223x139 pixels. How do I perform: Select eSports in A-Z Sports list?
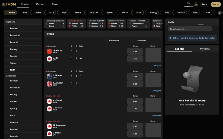pyautogui.click(x=23, y=122)
